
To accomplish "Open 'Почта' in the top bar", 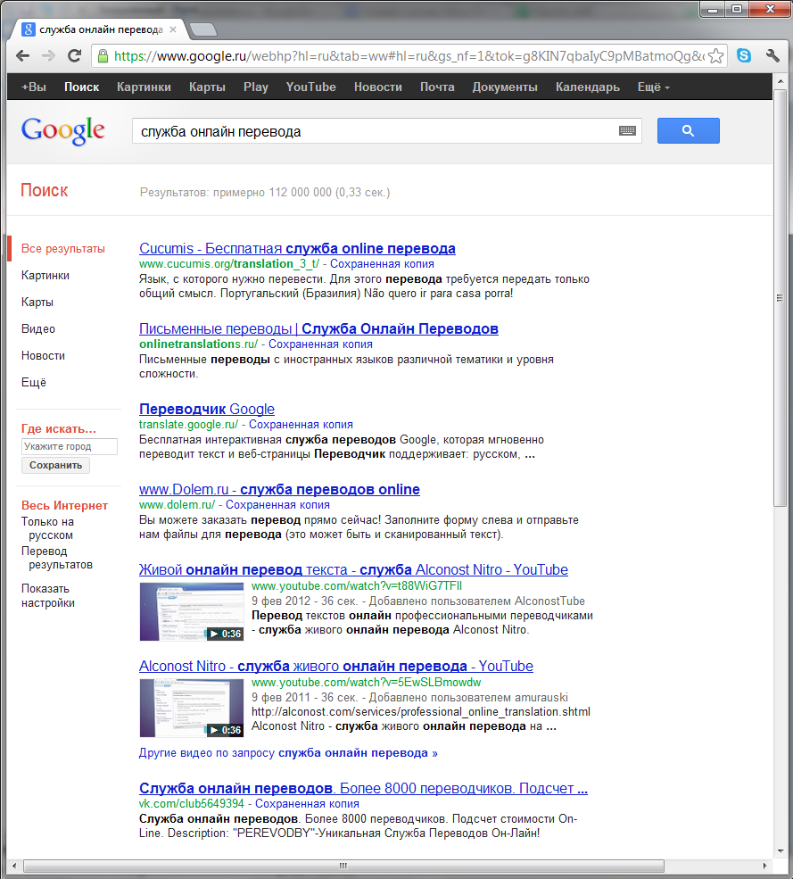I will pos(438,87).
